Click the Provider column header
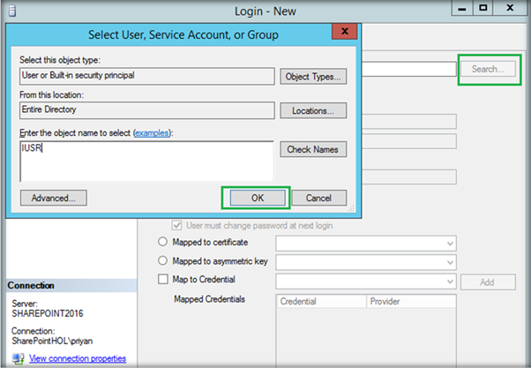Viewport: 531px width, 368px height. [411, 301]
